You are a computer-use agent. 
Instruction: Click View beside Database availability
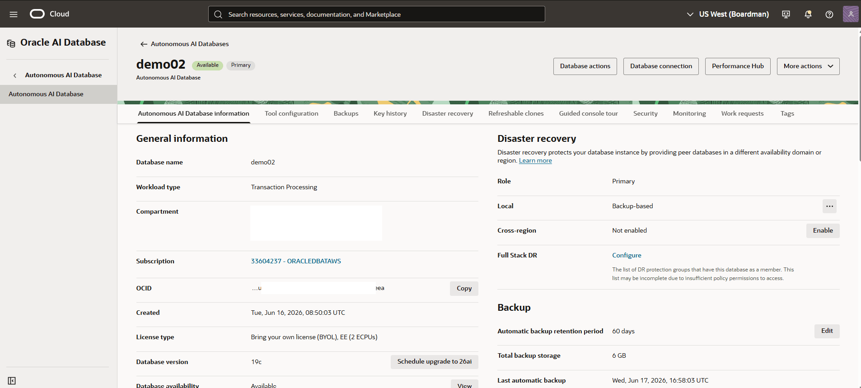click(464, 384)
